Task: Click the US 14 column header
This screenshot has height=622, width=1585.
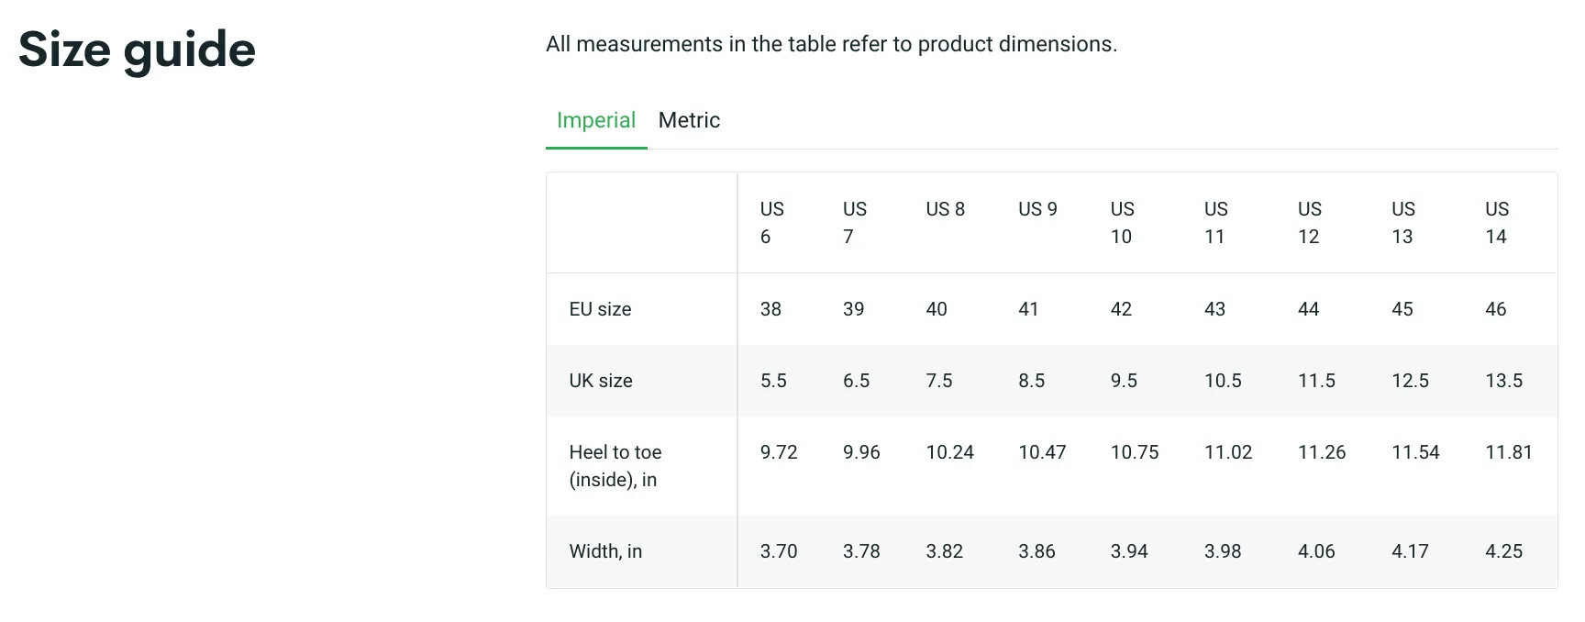Action: pyautogui.click(x=1496, y=223)
